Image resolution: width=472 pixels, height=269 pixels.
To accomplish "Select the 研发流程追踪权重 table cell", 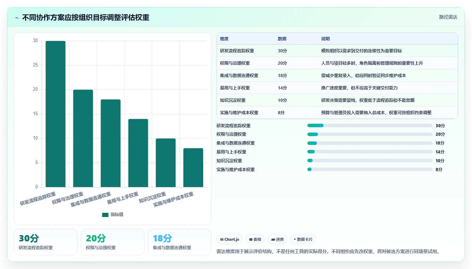I will [x=246, y=51].
